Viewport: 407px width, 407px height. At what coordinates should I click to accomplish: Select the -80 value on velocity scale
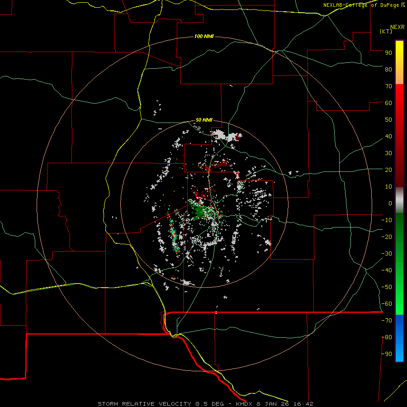pyautogui.click(x=387, y=337)
